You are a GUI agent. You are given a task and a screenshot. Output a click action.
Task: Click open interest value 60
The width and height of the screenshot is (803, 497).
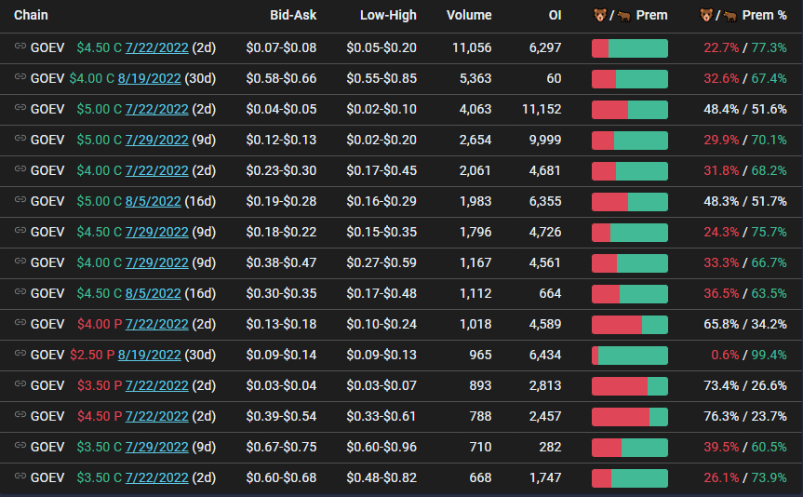coord(555,78)
